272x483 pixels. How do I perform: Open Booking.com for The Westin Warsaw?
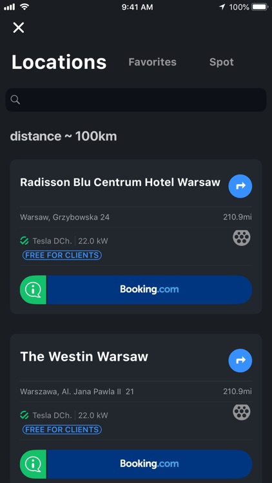click(x=150, y=464)
